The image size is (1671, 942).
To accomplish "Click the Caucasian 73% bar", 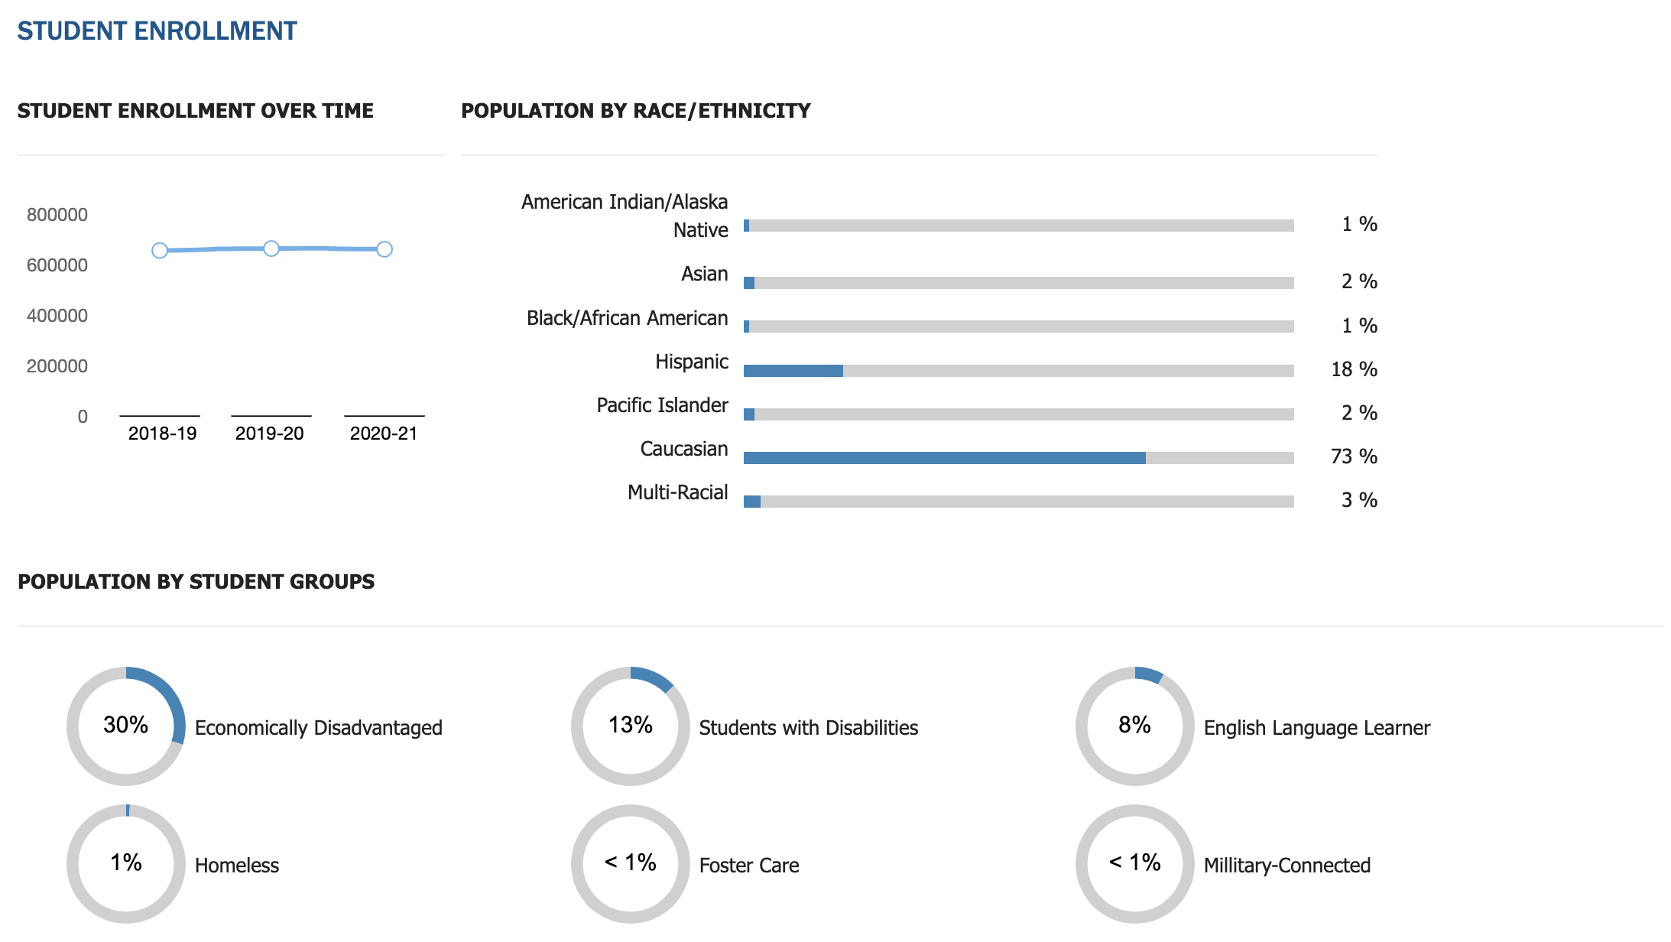I will point(1019,458).
